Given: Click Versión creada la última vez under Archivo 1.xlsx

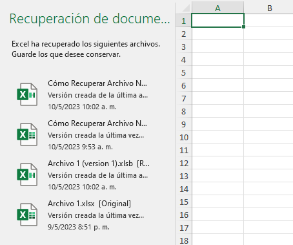Looking at the screenshot, I should tap(96, 215).
